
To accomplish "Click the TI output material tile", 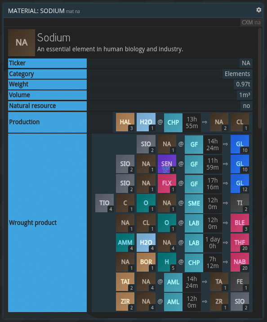I will coord(240,203).
